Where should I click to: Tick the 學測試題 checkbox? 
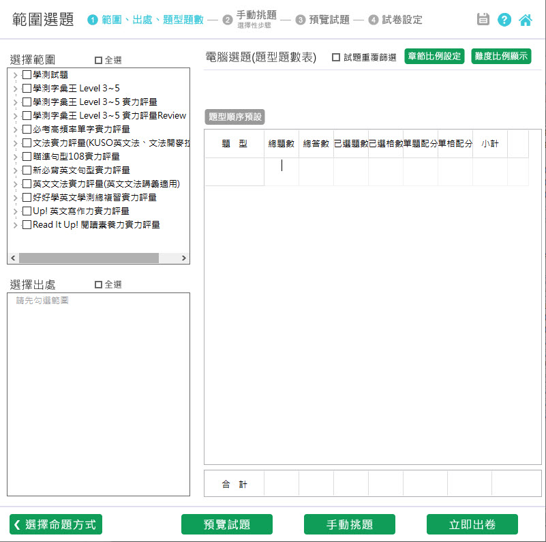click(27, 74)
